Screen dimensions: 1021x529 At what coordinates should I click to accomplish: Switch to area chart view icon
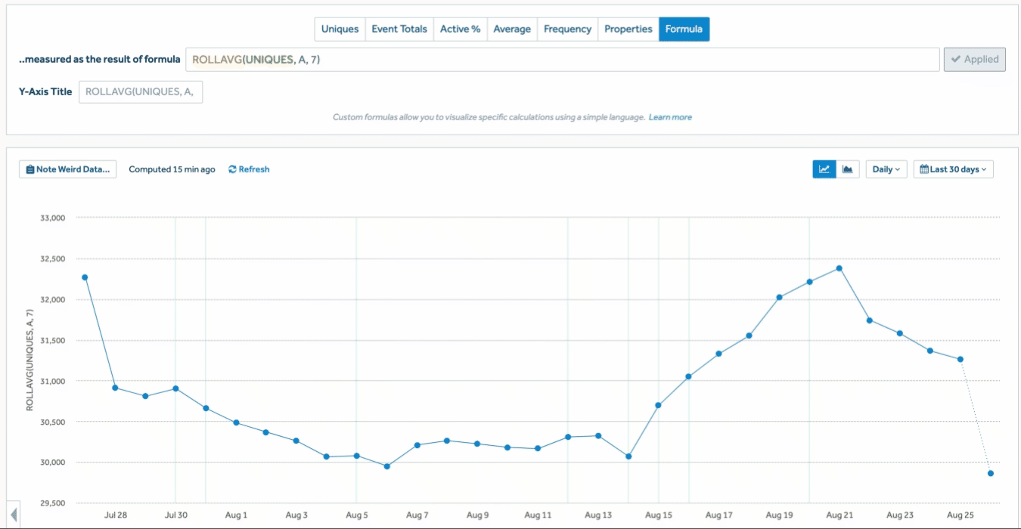click(x=848, y=169)
